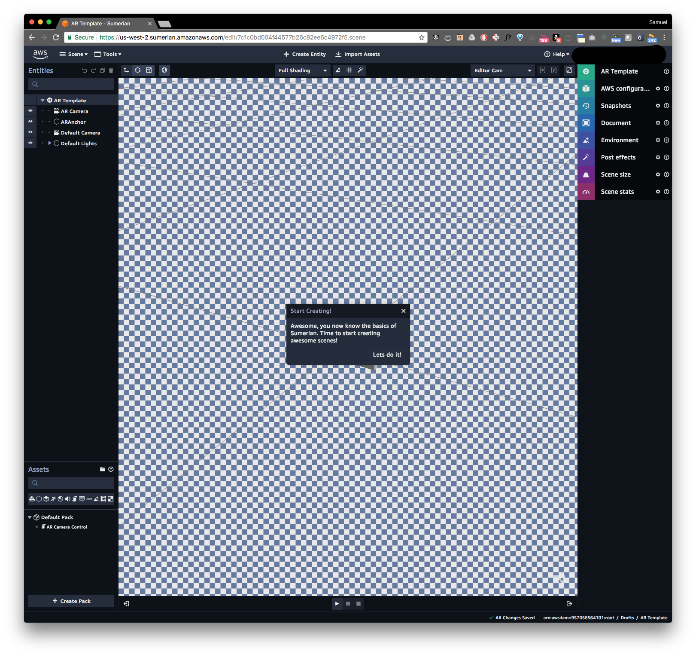Click Create Entity button
Viewport: 696px width, 657px height.
(x=305, y=54)
